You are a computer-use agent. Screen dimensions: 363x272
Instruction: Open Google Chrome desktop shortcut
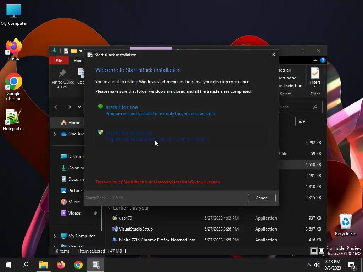point(14,87)
